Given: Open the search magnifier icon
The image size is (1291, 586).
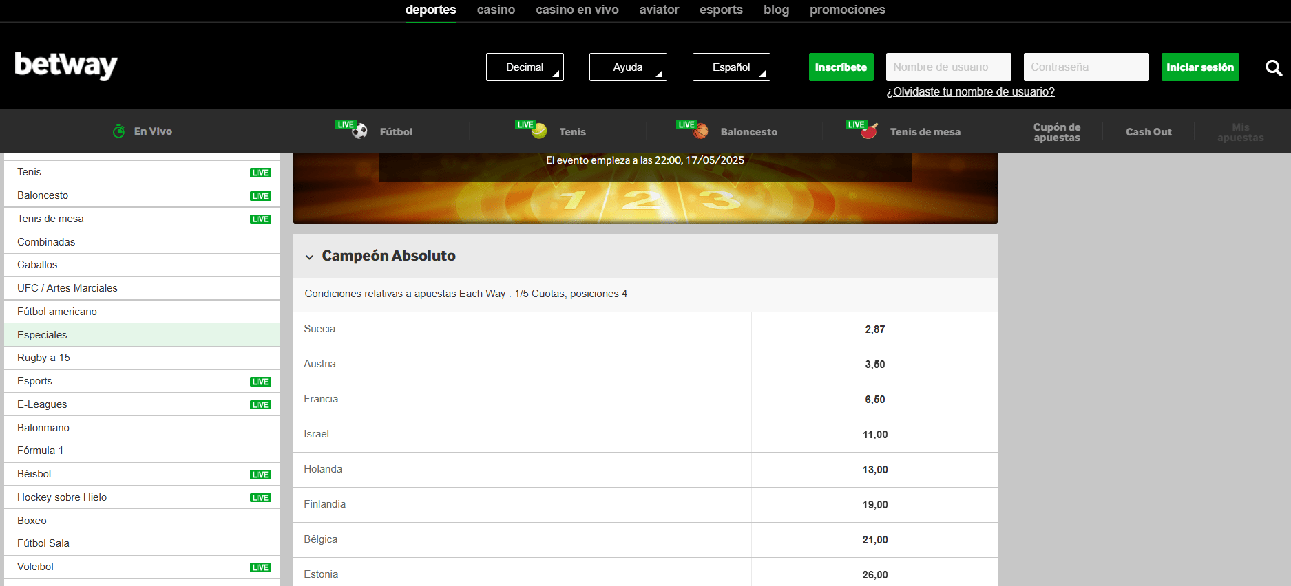Looking at the screenshot, I should click(x=1274, y=67).
